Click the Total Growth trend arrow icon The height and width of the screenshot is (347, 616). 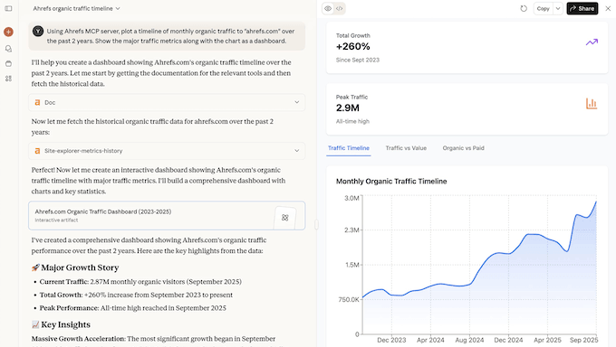(x=592, y=42)
